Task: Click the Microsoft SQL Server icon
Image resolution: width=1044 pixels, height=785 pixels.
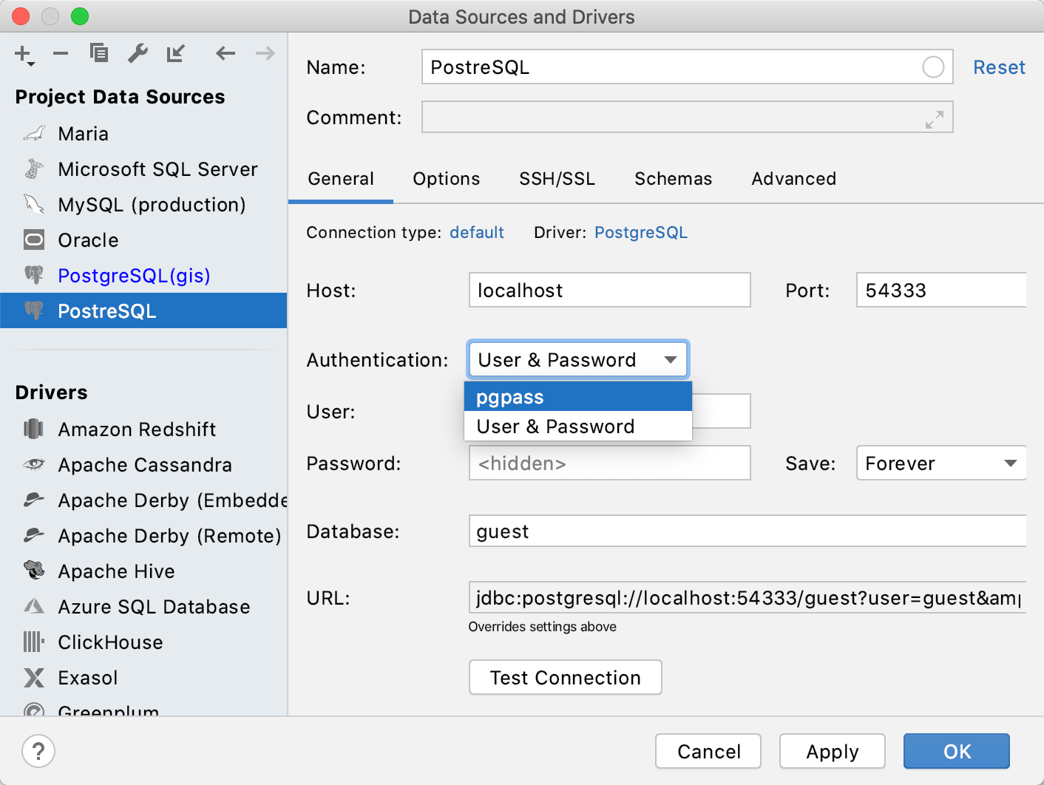Action: click(34, 169)
